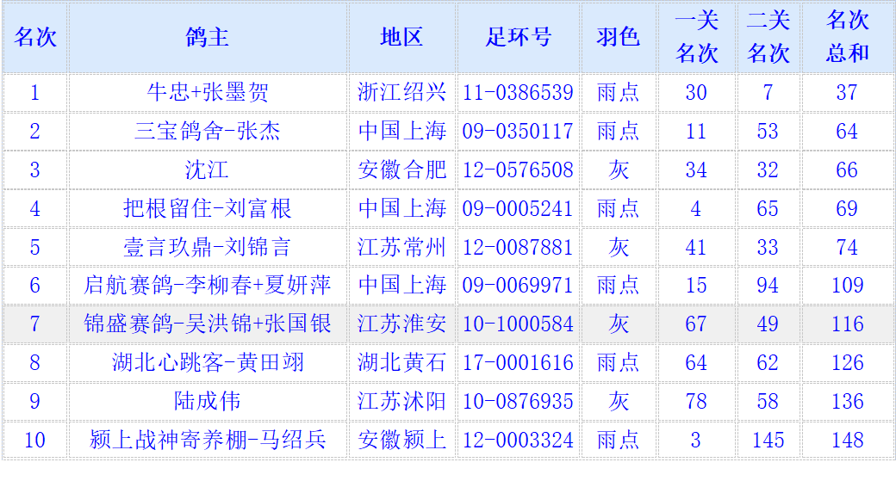This screenshot has height=487, width=896.
Task: Select owner 把根留住-刘富根
Action: pyautogui.click(x=208, y=209)
